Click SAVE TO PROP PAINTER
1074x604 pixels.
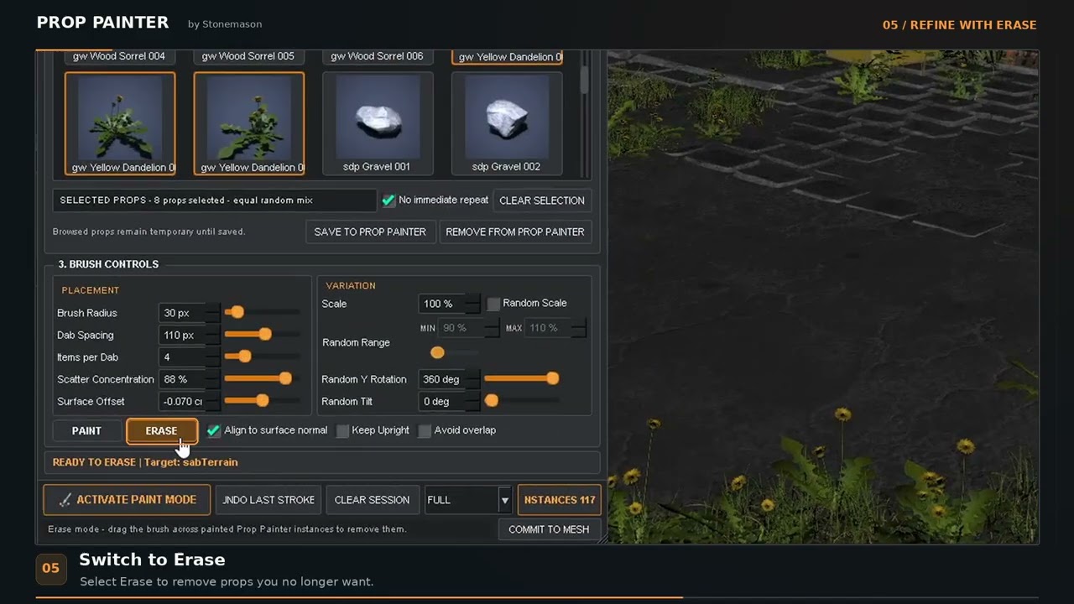point(370,232)
